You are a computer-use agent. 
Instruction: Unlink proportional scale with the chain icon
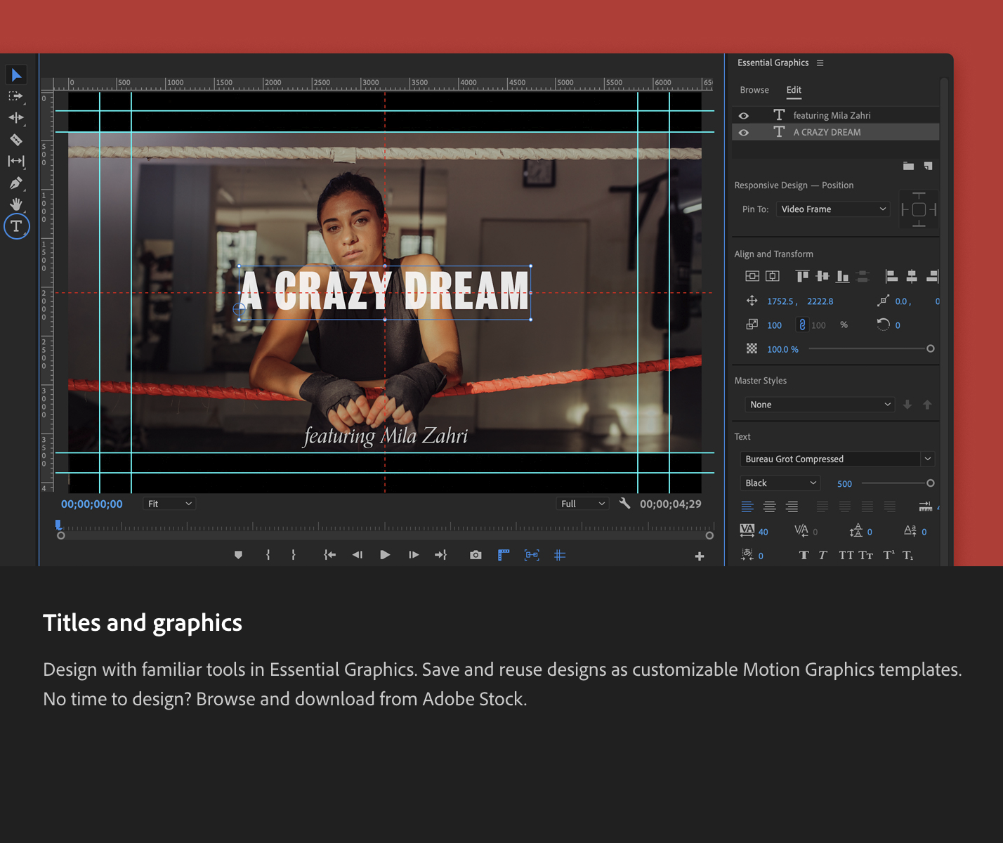click(x=803, y=325)
